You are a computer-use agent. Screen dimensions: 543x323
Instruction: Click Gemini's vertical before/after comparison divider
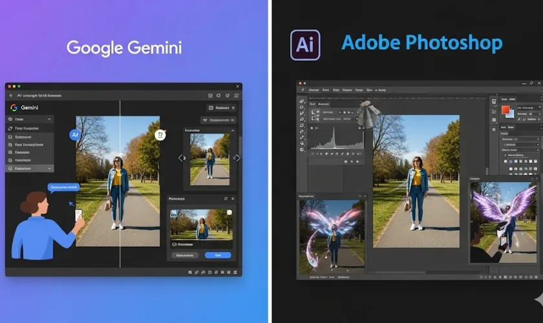pos(120,184)
